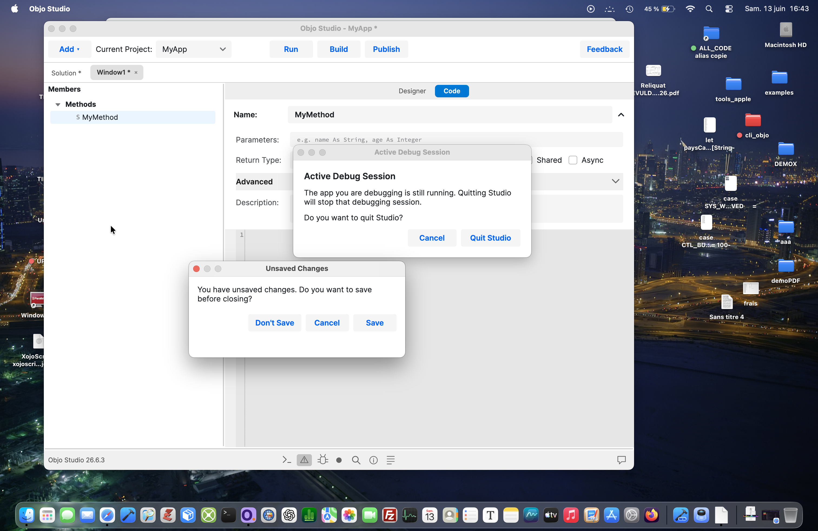Open the Objo Studio menu in menu bar
Viewport: 818px width, 531px height.
tap(50, 9)
